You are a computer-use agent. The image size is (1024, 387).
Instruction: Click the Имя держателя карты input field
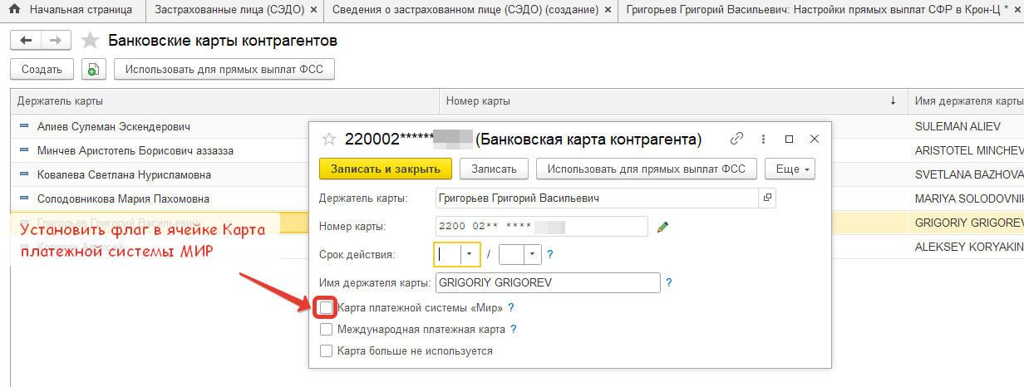click(547, 282)
